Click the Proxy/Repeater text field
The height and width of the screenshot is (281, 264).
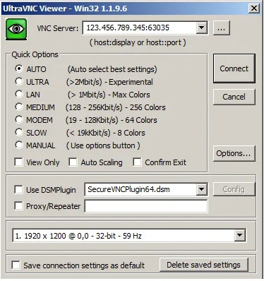coord(146,206)
